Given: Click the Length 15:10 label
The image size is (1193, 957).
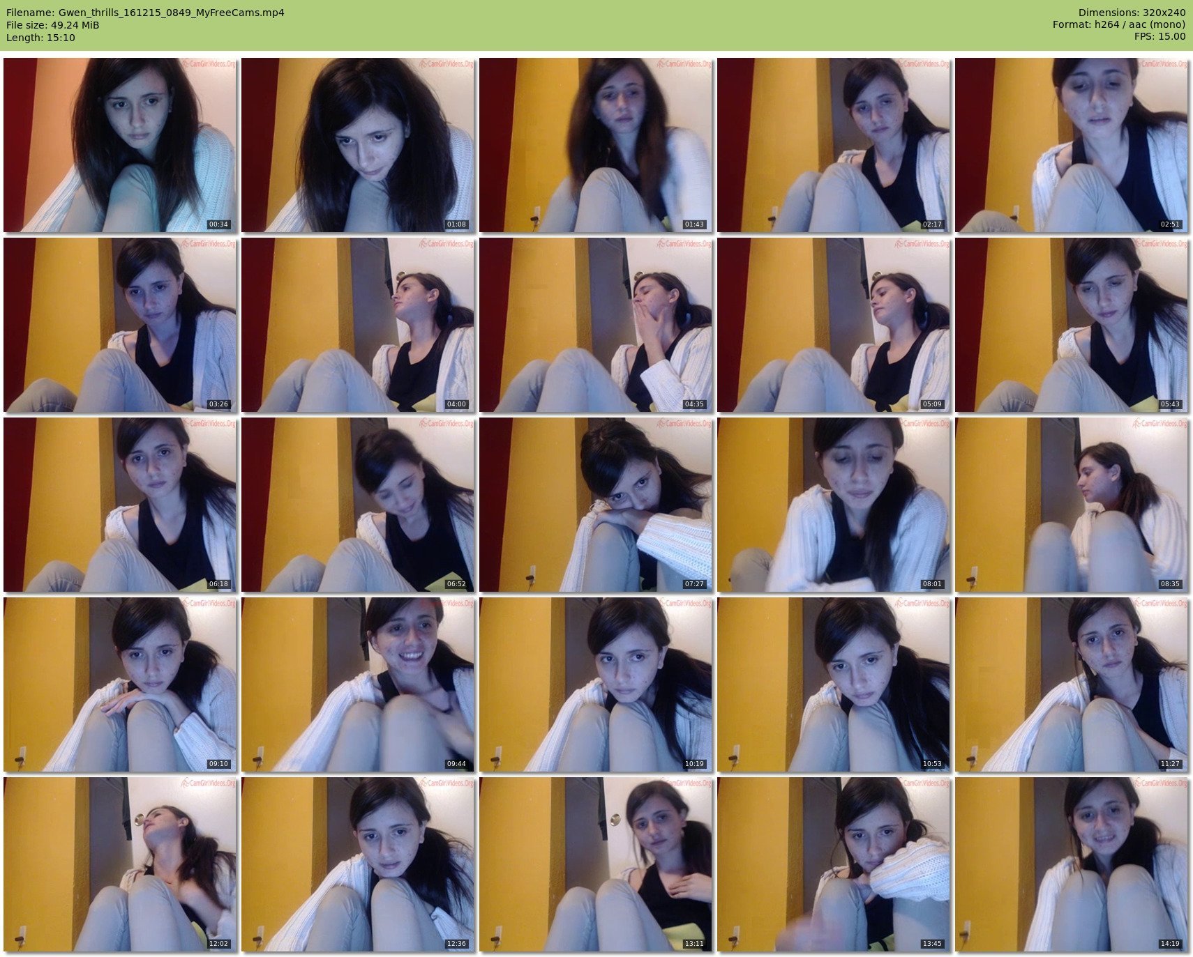Looking at the screenshot, I should [40, 38].
